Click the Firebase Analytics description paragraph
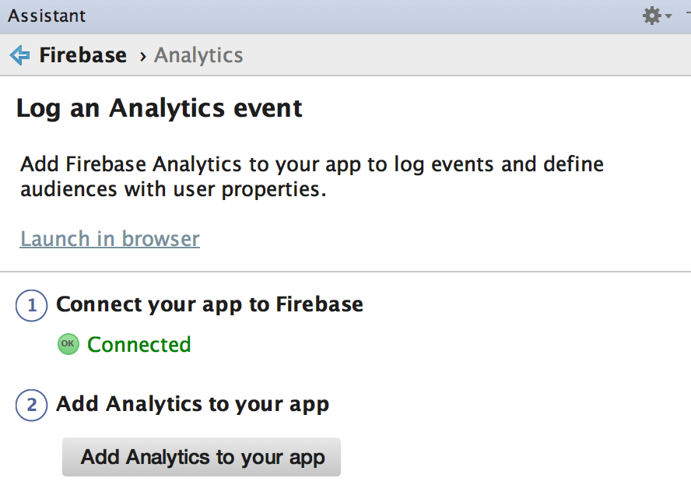691x492 pixels. pyautogui.click(x=311, y=177)
